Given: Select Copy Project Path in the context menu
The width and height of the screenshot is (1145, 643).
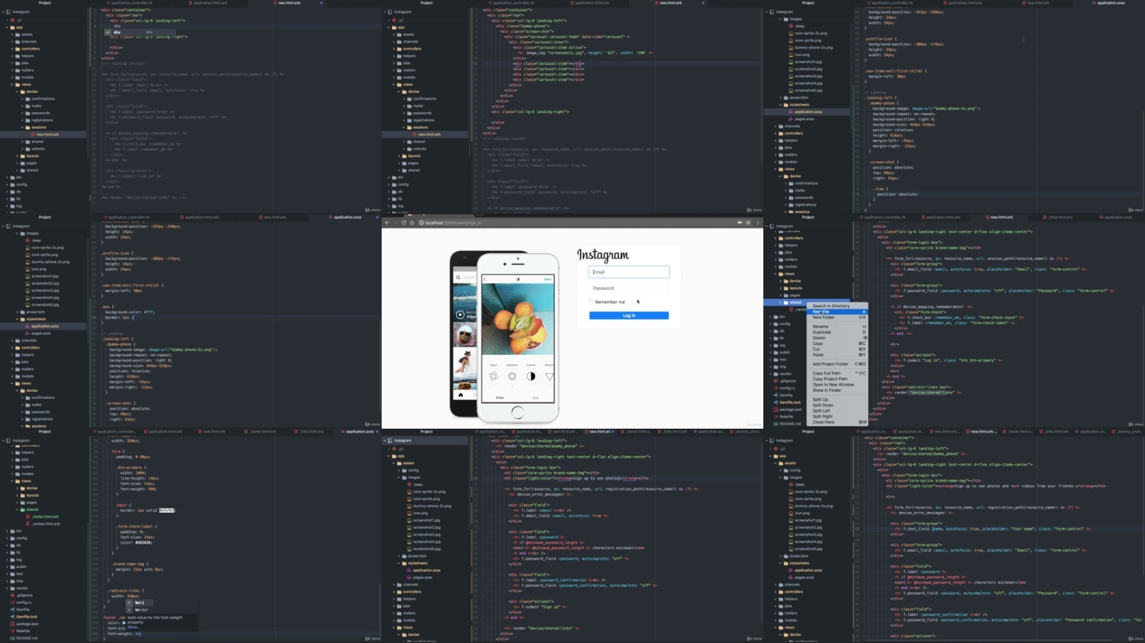Looking at the screenshot, I should click(x=838, y=379).
